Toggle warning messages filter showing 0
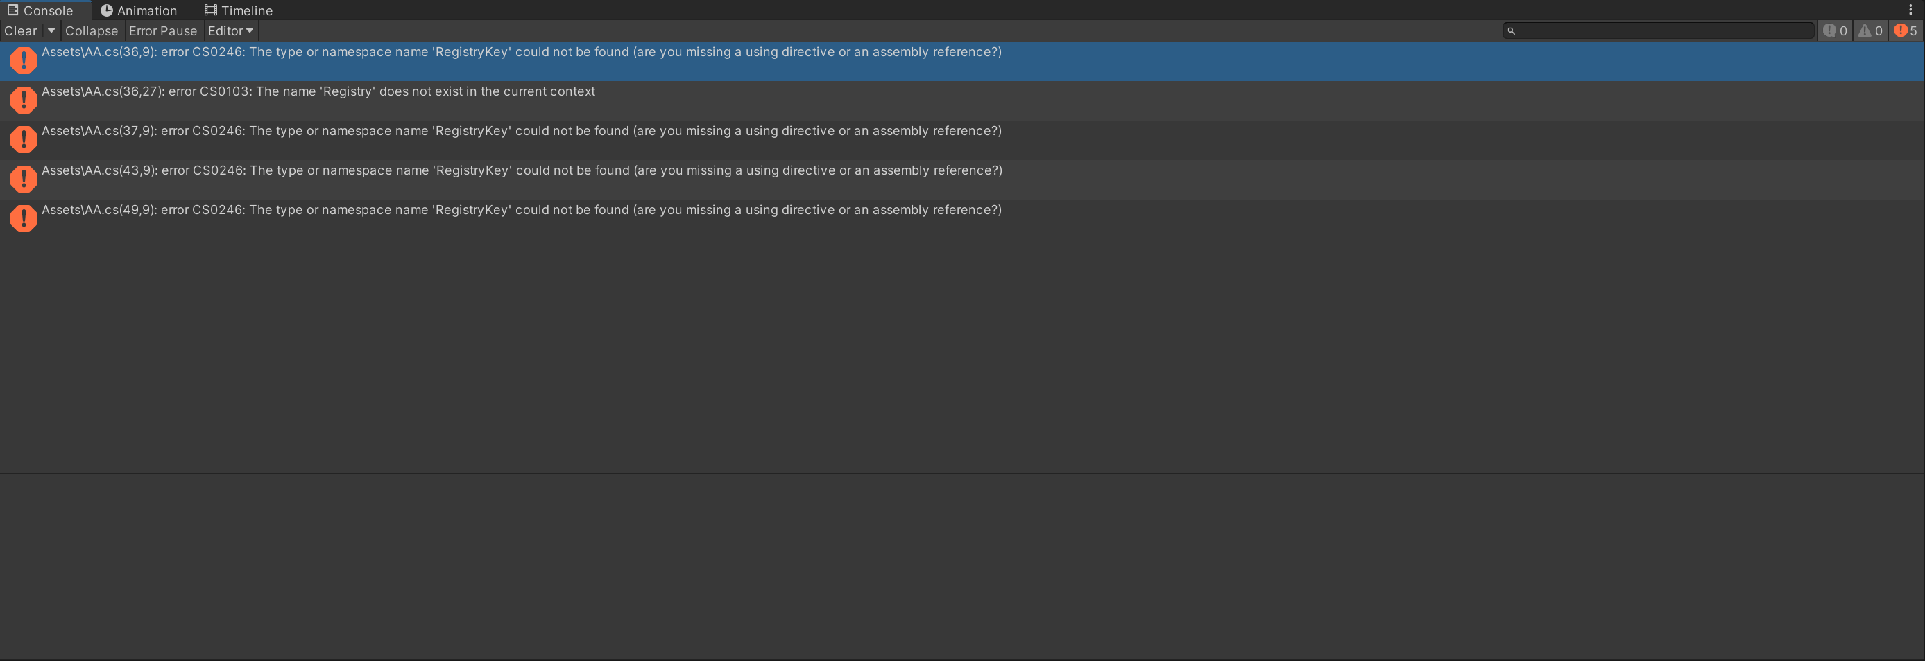This screenshot has height=661, width=1925. [x=1870, y=30]
